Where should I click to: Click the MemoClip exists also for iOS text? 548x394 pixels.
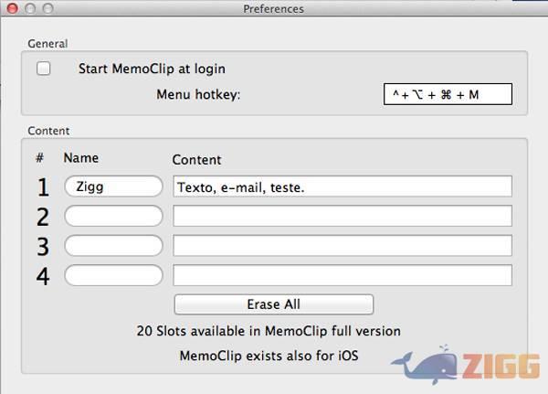[x=269, y=356]
